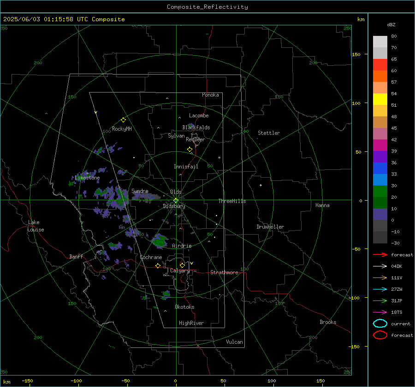Select the Banff label
The width and height of the screenshot is (415, 387).
[x=76, y=256]
